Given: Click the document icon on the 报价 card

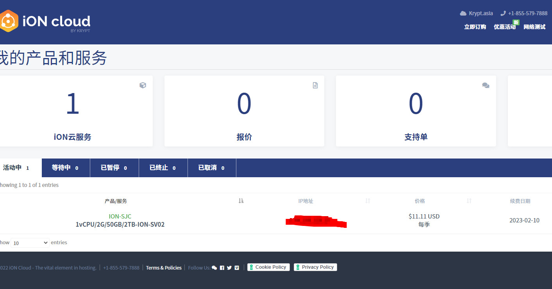Looking at the screenshot, I should (x=315, y=85).
